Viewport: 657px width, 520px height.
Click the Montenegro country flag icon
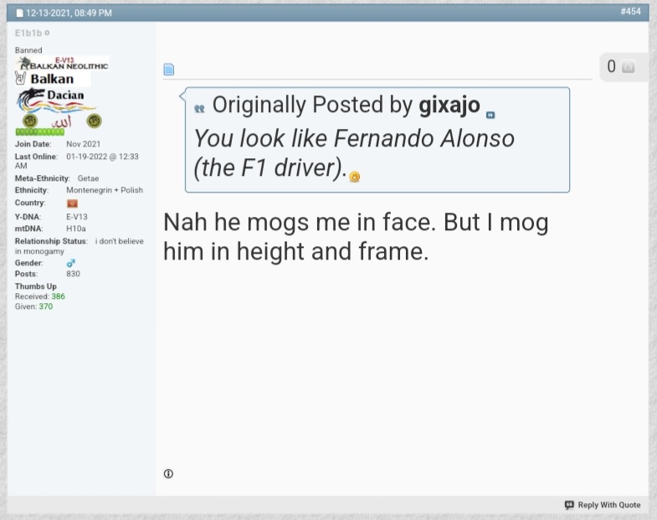point(72,203)
